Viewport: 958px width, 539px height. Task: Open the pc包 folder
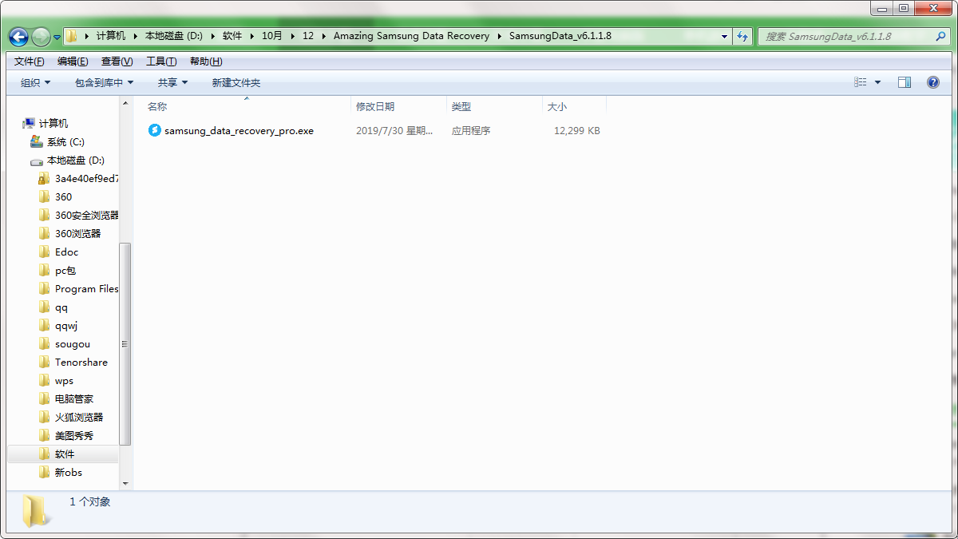(x=65, y=270)
